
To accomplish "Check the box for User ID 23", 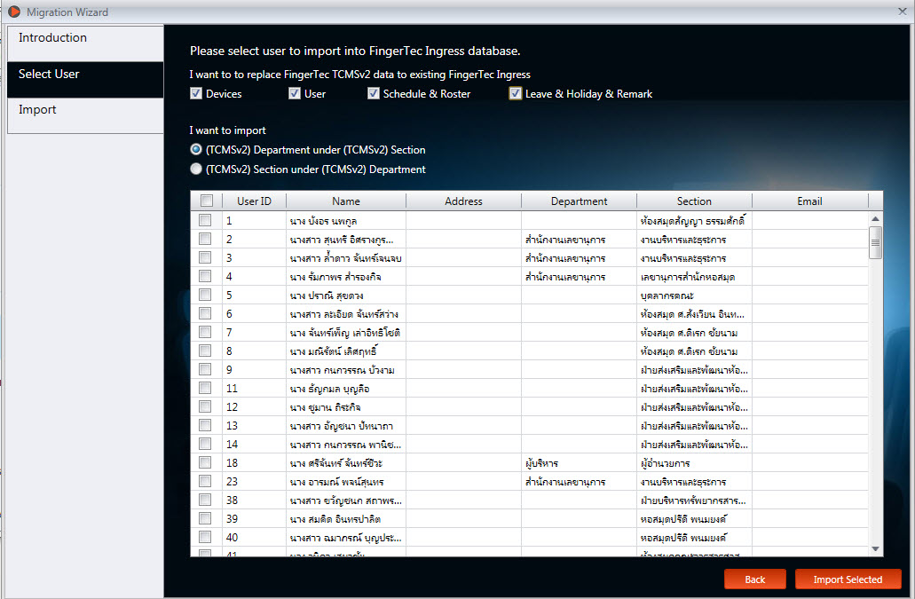I will [x=205, y=482].
